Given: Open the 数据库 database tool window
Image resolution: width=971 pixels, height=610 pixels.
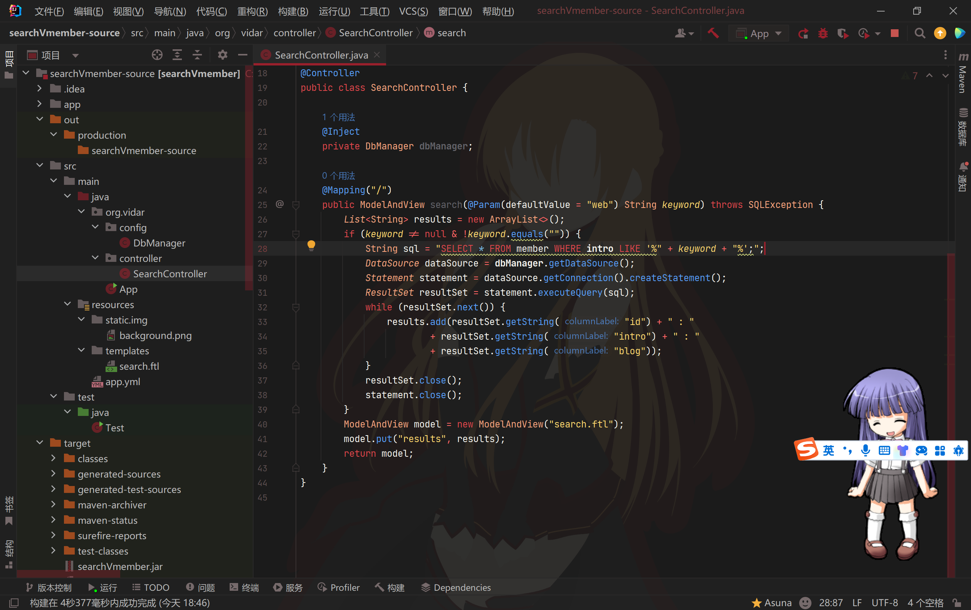Looking at the screenshot, I should [963, 127].
